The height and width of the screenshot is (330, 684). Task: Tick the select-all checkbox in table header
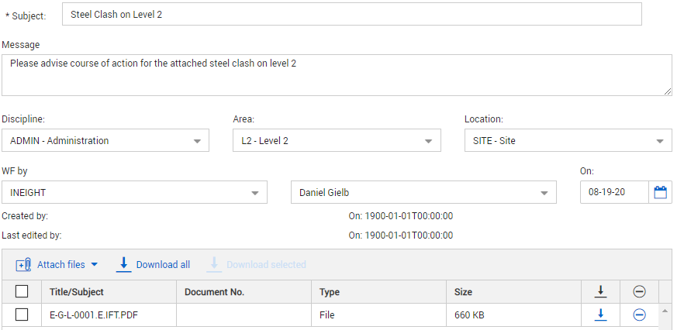(x=22, y=291)
